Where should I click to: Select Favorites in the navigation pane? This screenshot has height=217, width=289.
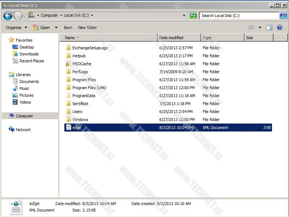click(24, 40)
